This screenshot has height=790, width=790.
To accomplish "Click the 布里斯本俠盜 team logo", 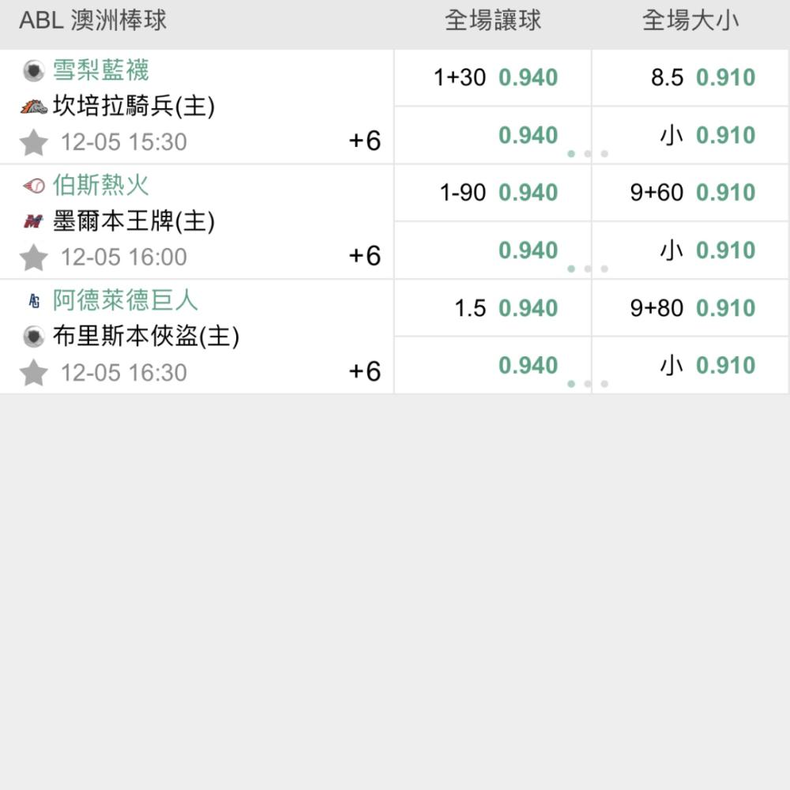I will pos(34,337).
